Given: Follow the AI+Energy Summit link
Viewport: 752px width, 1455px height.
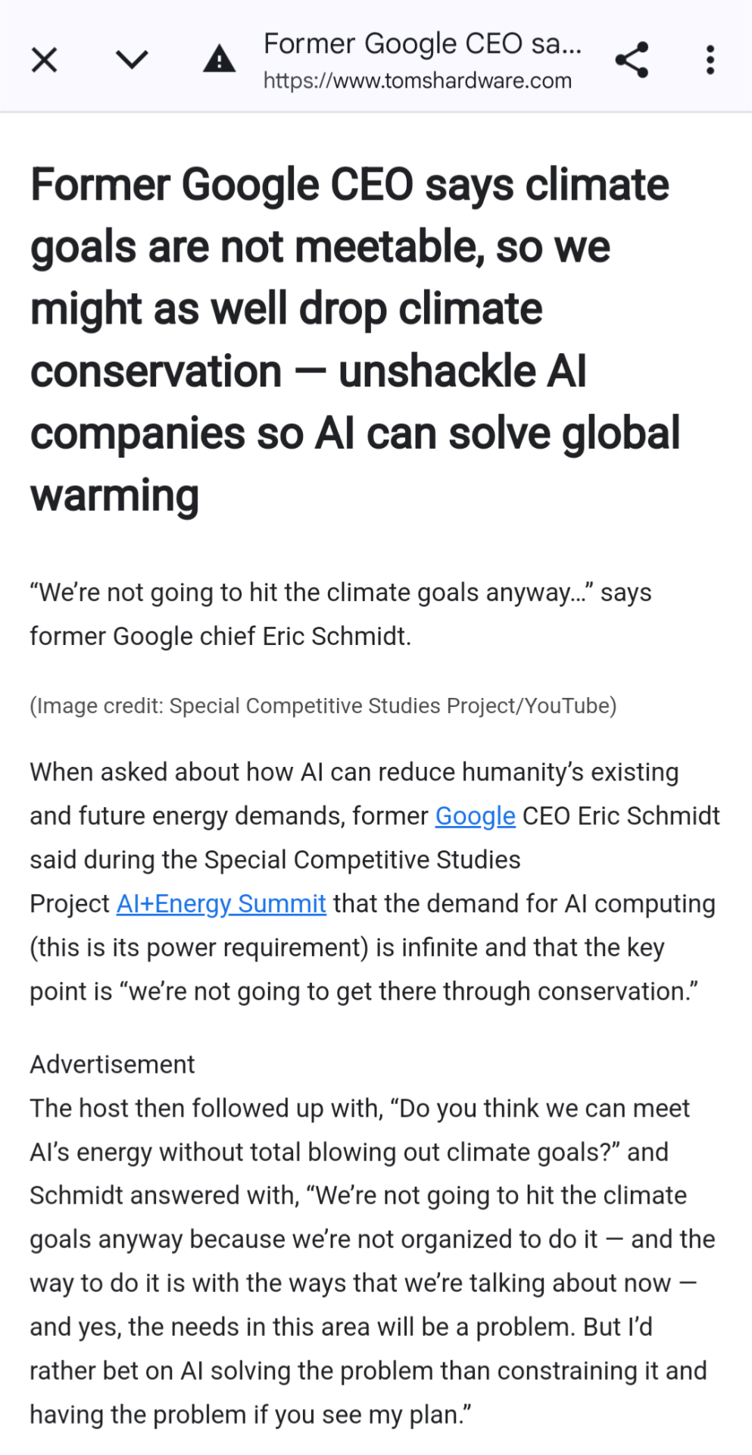Looking at the screenshot, I should point(221,904).
